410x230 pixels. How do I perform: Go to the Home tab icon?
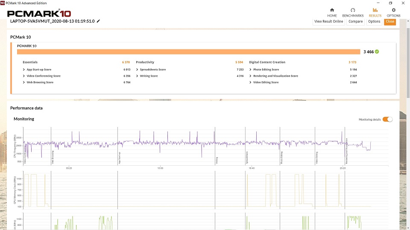coord(332,10)
